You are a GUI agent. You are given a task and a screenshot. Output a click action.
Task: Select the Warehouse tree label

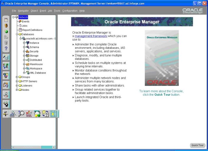click(x=36, y=64)
